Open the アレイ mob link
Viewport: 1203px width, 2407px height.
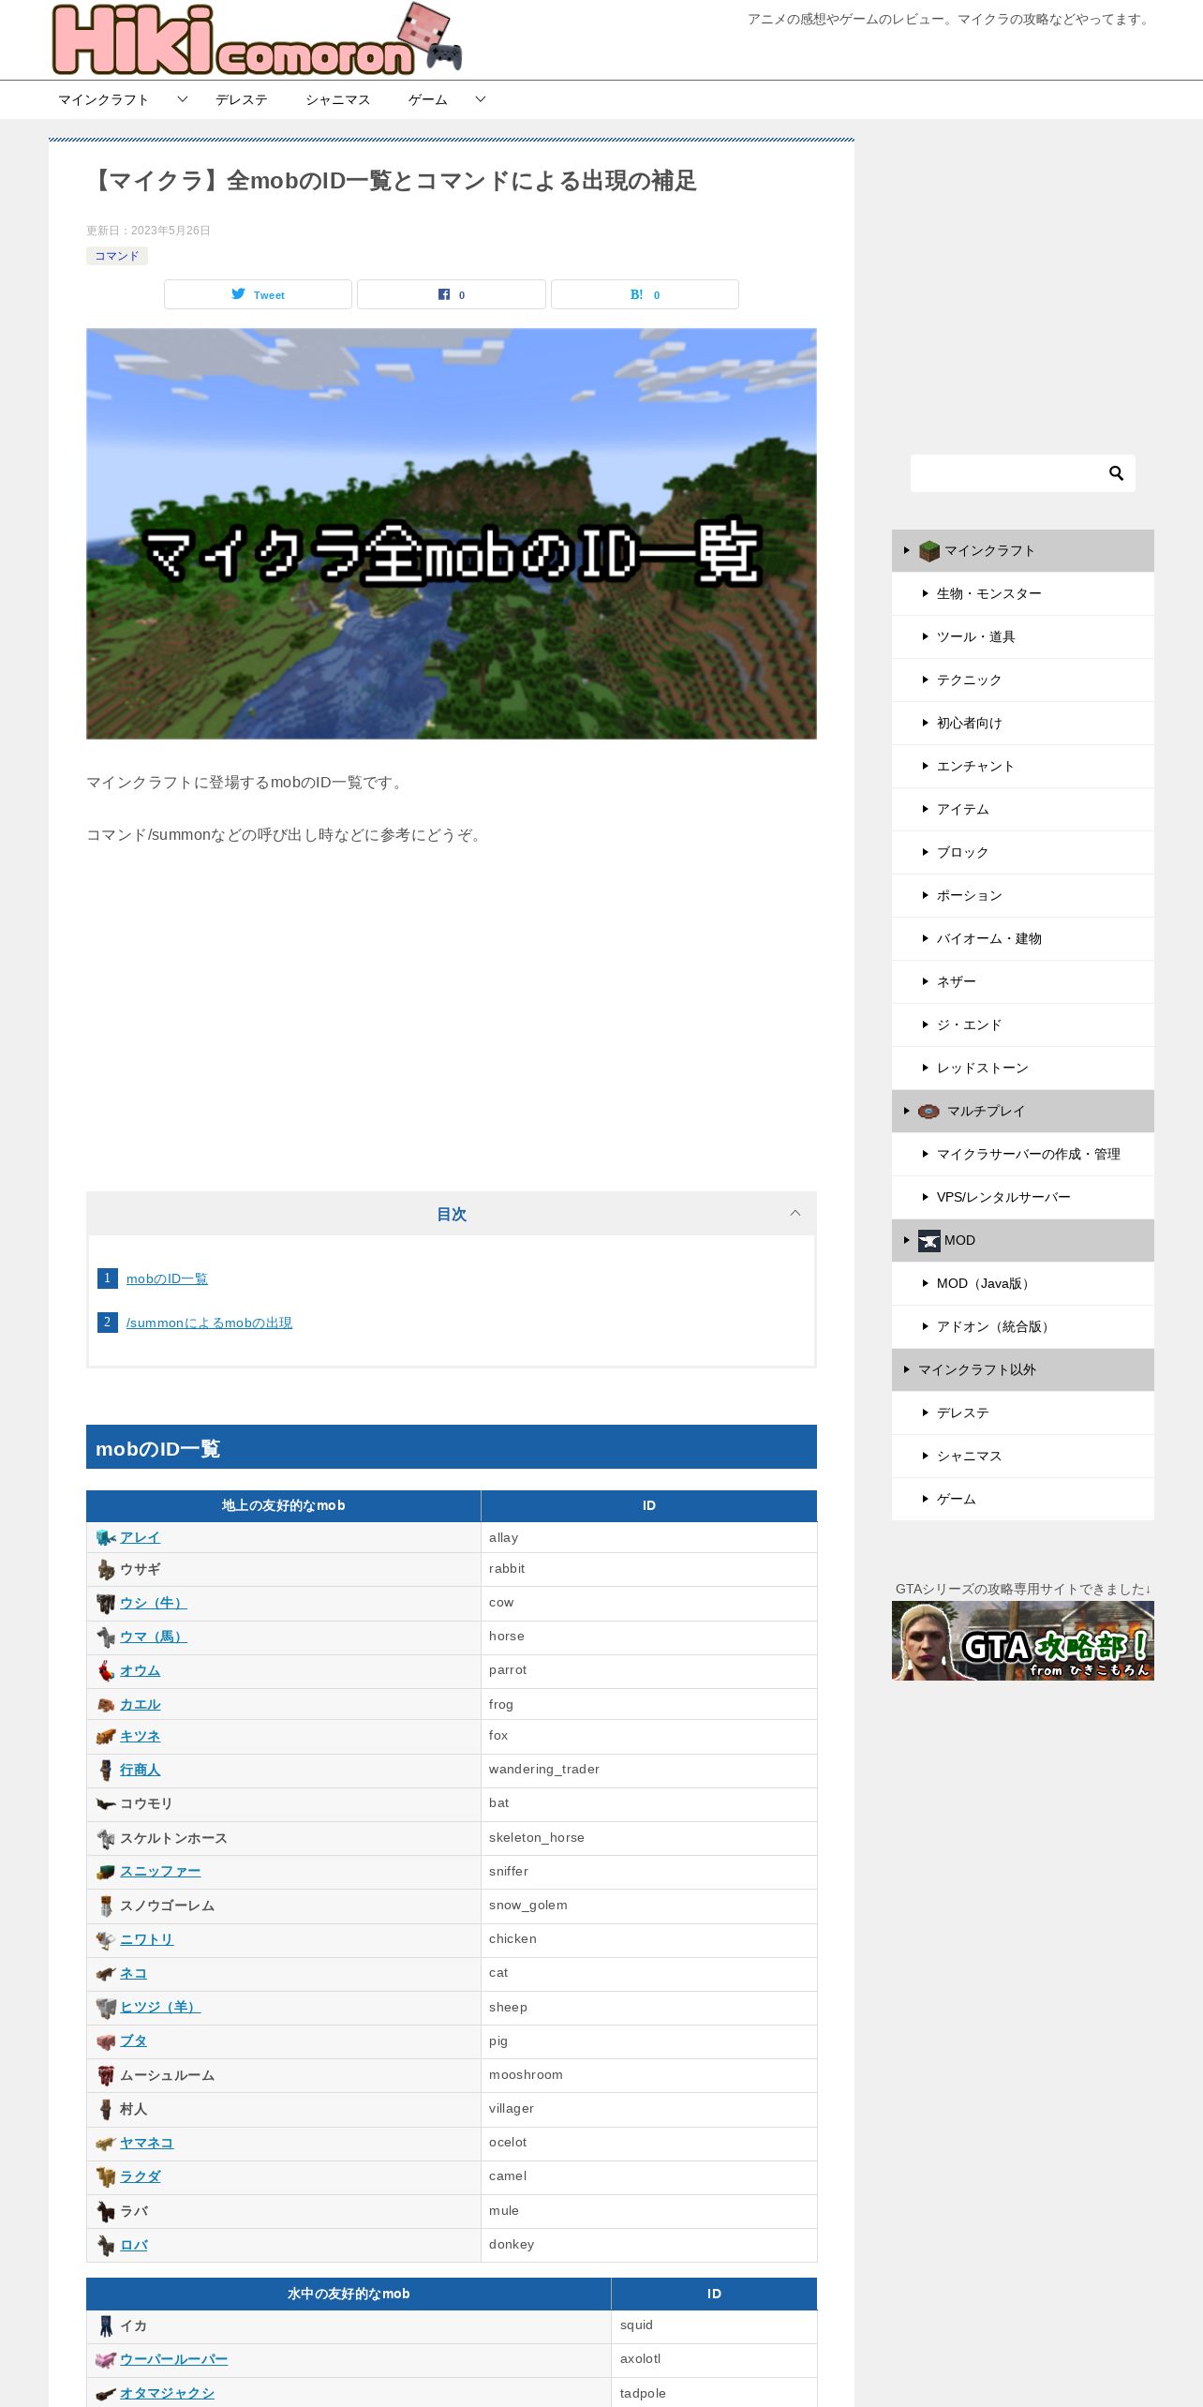(140, 1538)
